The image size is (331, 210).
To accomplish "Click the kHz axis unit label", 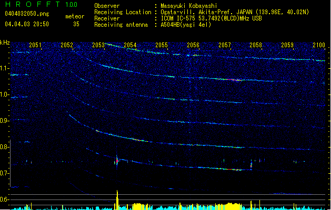I will click(5, 43).
